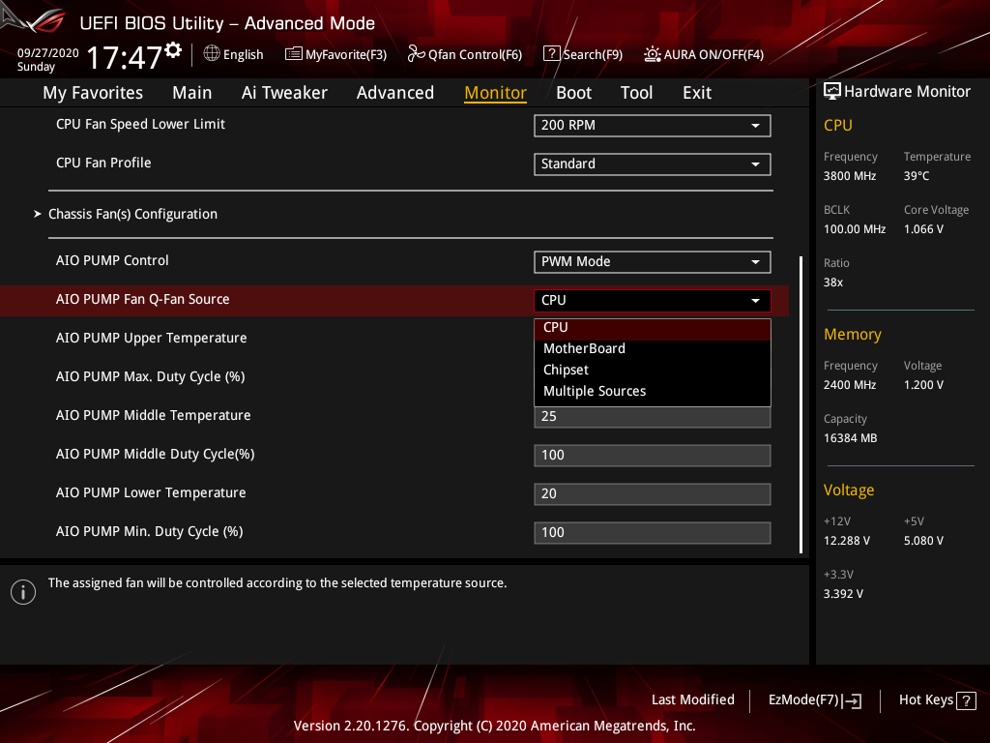Click the MyFavorite(F3) label
Image resolution: width=990 pixels, height=743 pixels.
tap(346, 54)
